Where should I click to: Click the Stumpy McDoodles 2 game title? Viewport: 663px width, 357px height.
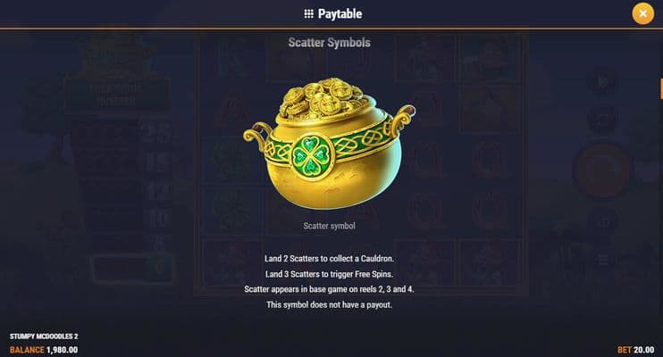tap(44, 336)
